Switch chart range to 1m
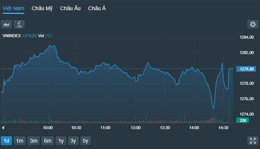Image resolution: width=260 pixels, height=149 pixels. tap(20, 141)
